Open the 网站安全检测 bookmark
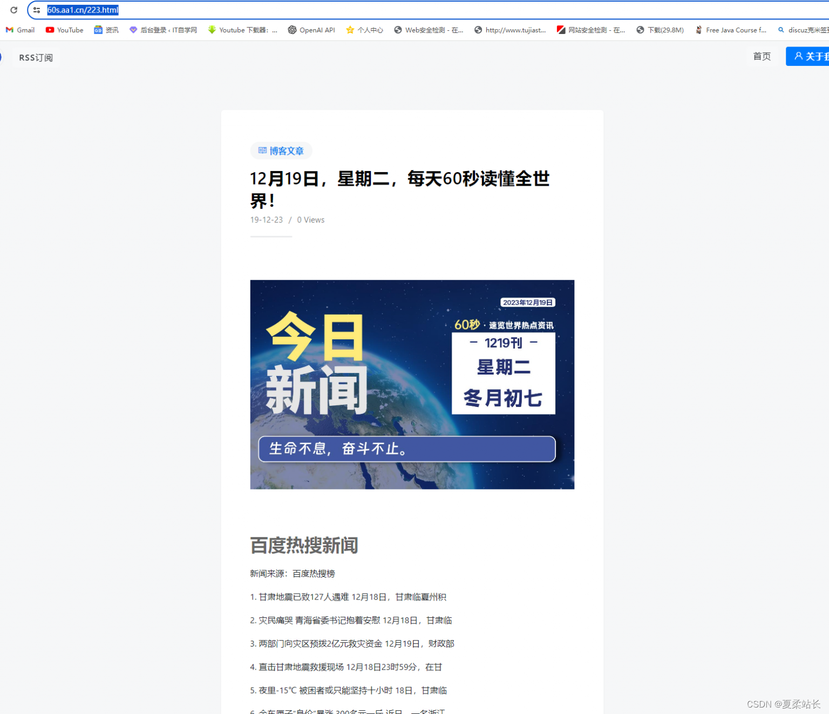Image resolution: width=829 pixels, height=714 pixels. 591,30
